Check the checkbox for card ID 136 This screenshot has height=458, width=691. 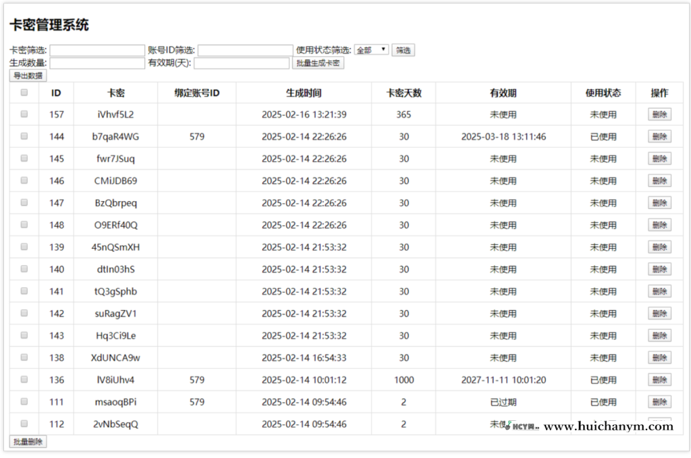(x=24, y=380)
